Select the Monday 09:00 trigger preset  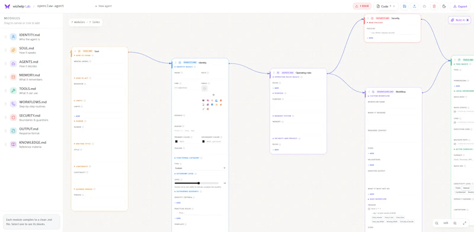[x=392, y=221]
